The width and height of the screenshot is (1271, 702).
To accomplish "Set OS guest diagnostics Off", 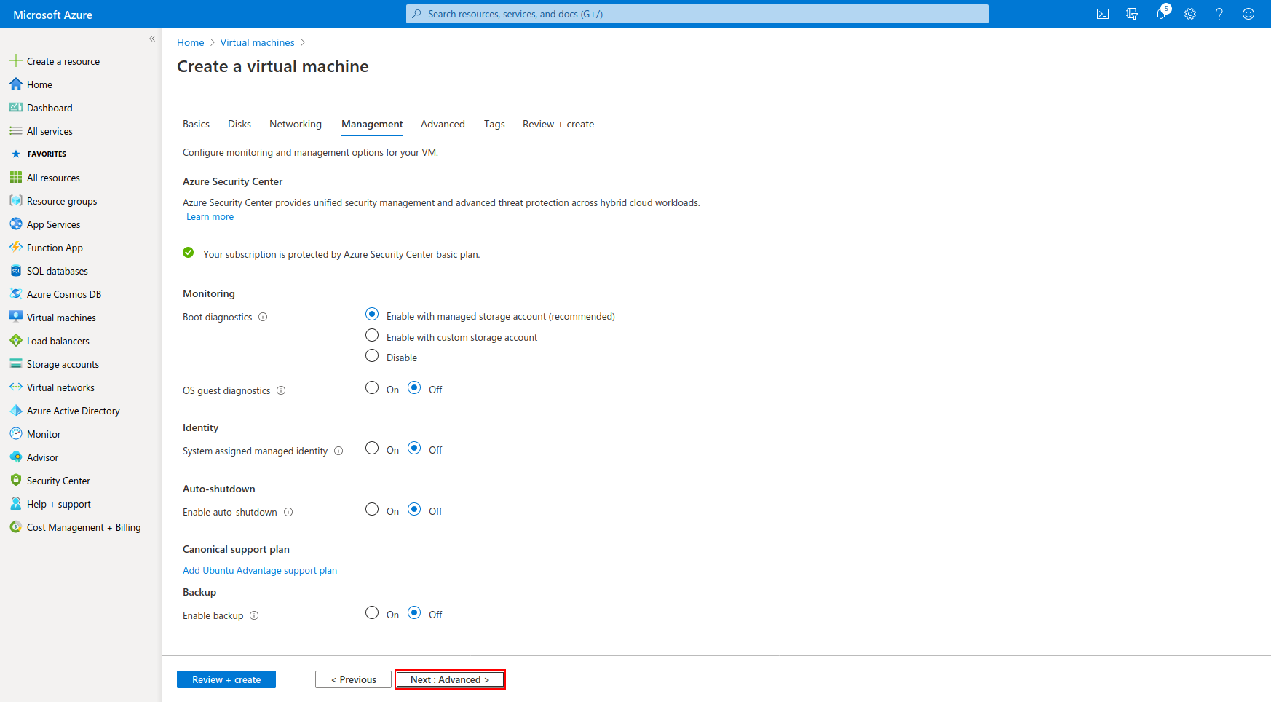I will pos(414,387).
